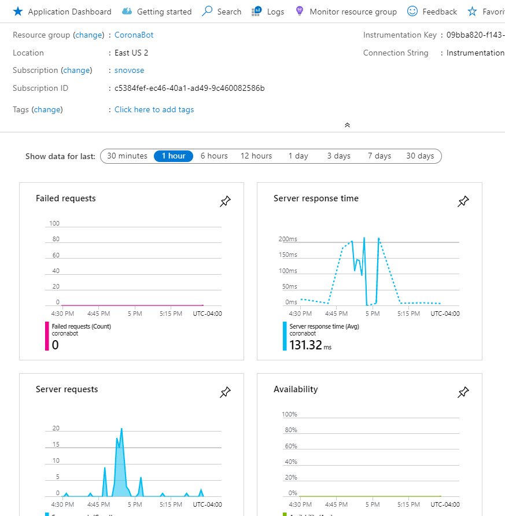The image size is (505, 516).
Task: Change the resource group
Action: pyautogui.click(x=89, y=35)
